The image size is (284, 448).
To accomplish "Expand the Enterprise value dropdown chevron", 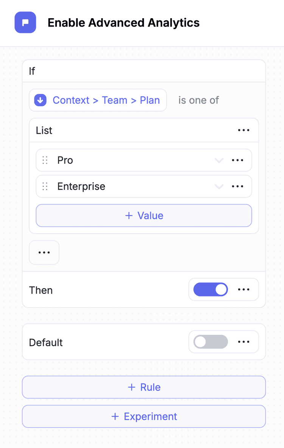I will 219,186.
